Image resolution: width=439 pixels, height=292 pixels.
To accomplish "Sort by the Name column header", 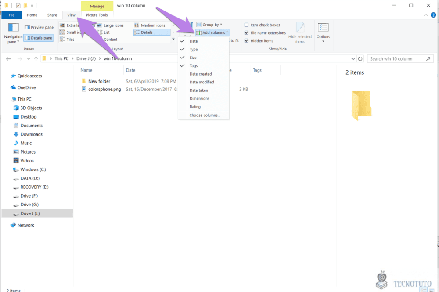I will tap(86, 70).
